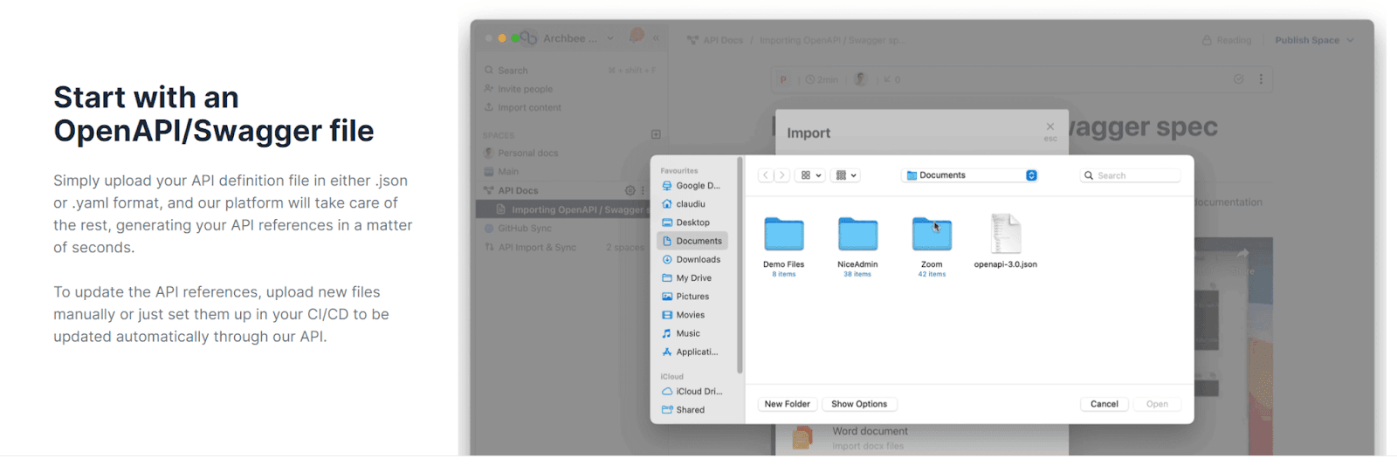Add a new space with plus icon

click(x=656, y=134)
